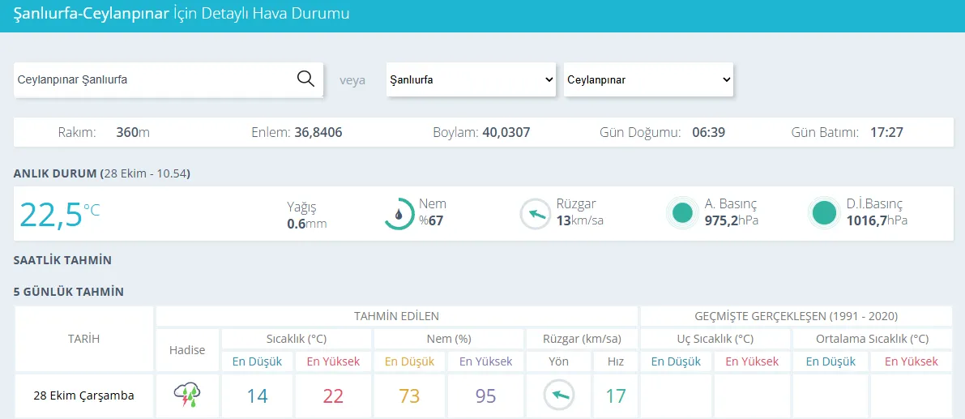
Task: Click the thunderstorm rain icon for 28 Ekim
Action: [188, 395]
